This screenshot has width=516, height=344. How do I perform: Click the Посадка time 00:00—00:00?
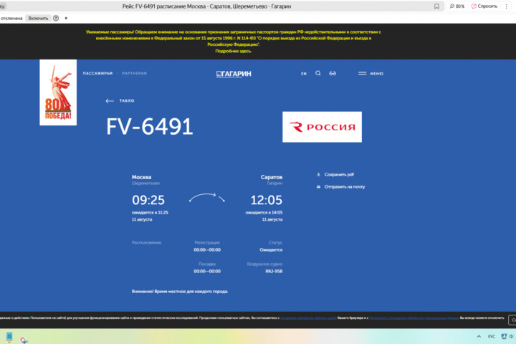tap(207, 271)
